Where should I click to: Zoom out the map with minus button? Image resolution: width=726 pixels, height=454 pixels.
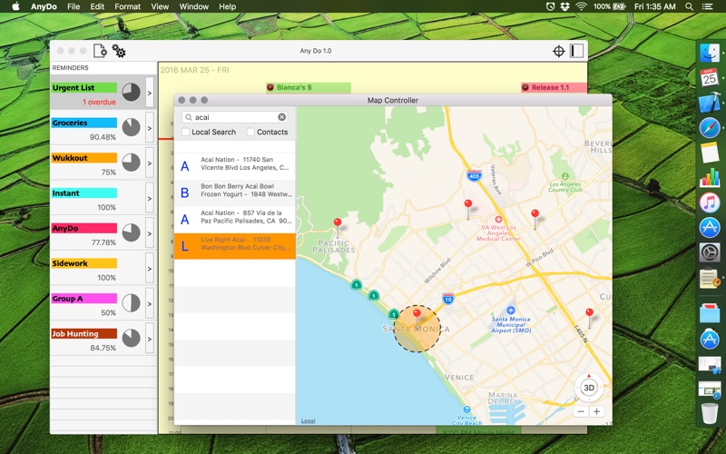[581, 411]
